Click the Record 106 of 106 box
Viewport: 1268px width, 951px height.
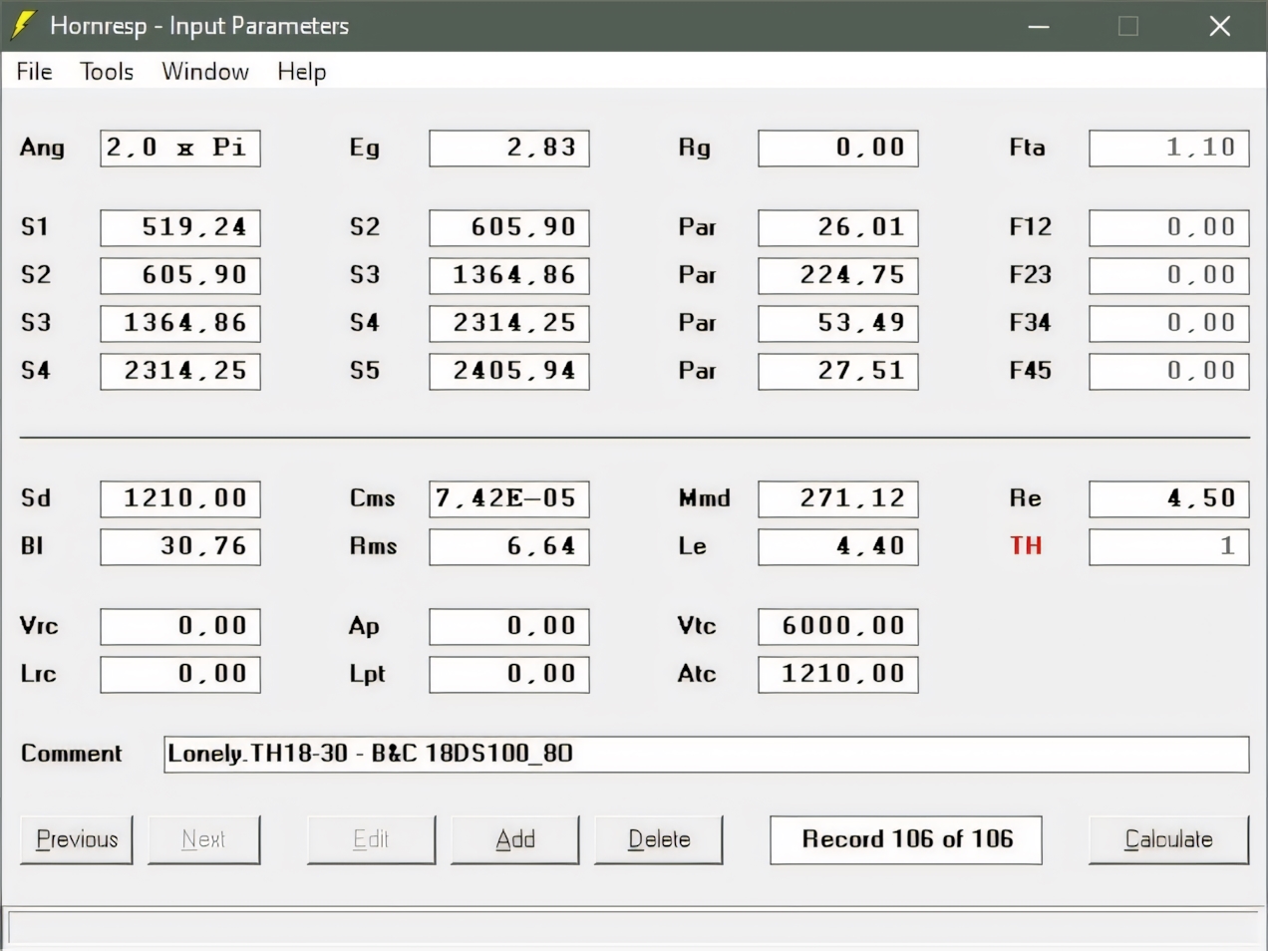pyautogui.click(x=906, y=839)
